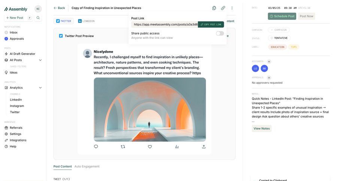This screenshot has height=181, width=337.
Task: Collapse the All Posts chevron
Action: [x=40, y=60]
